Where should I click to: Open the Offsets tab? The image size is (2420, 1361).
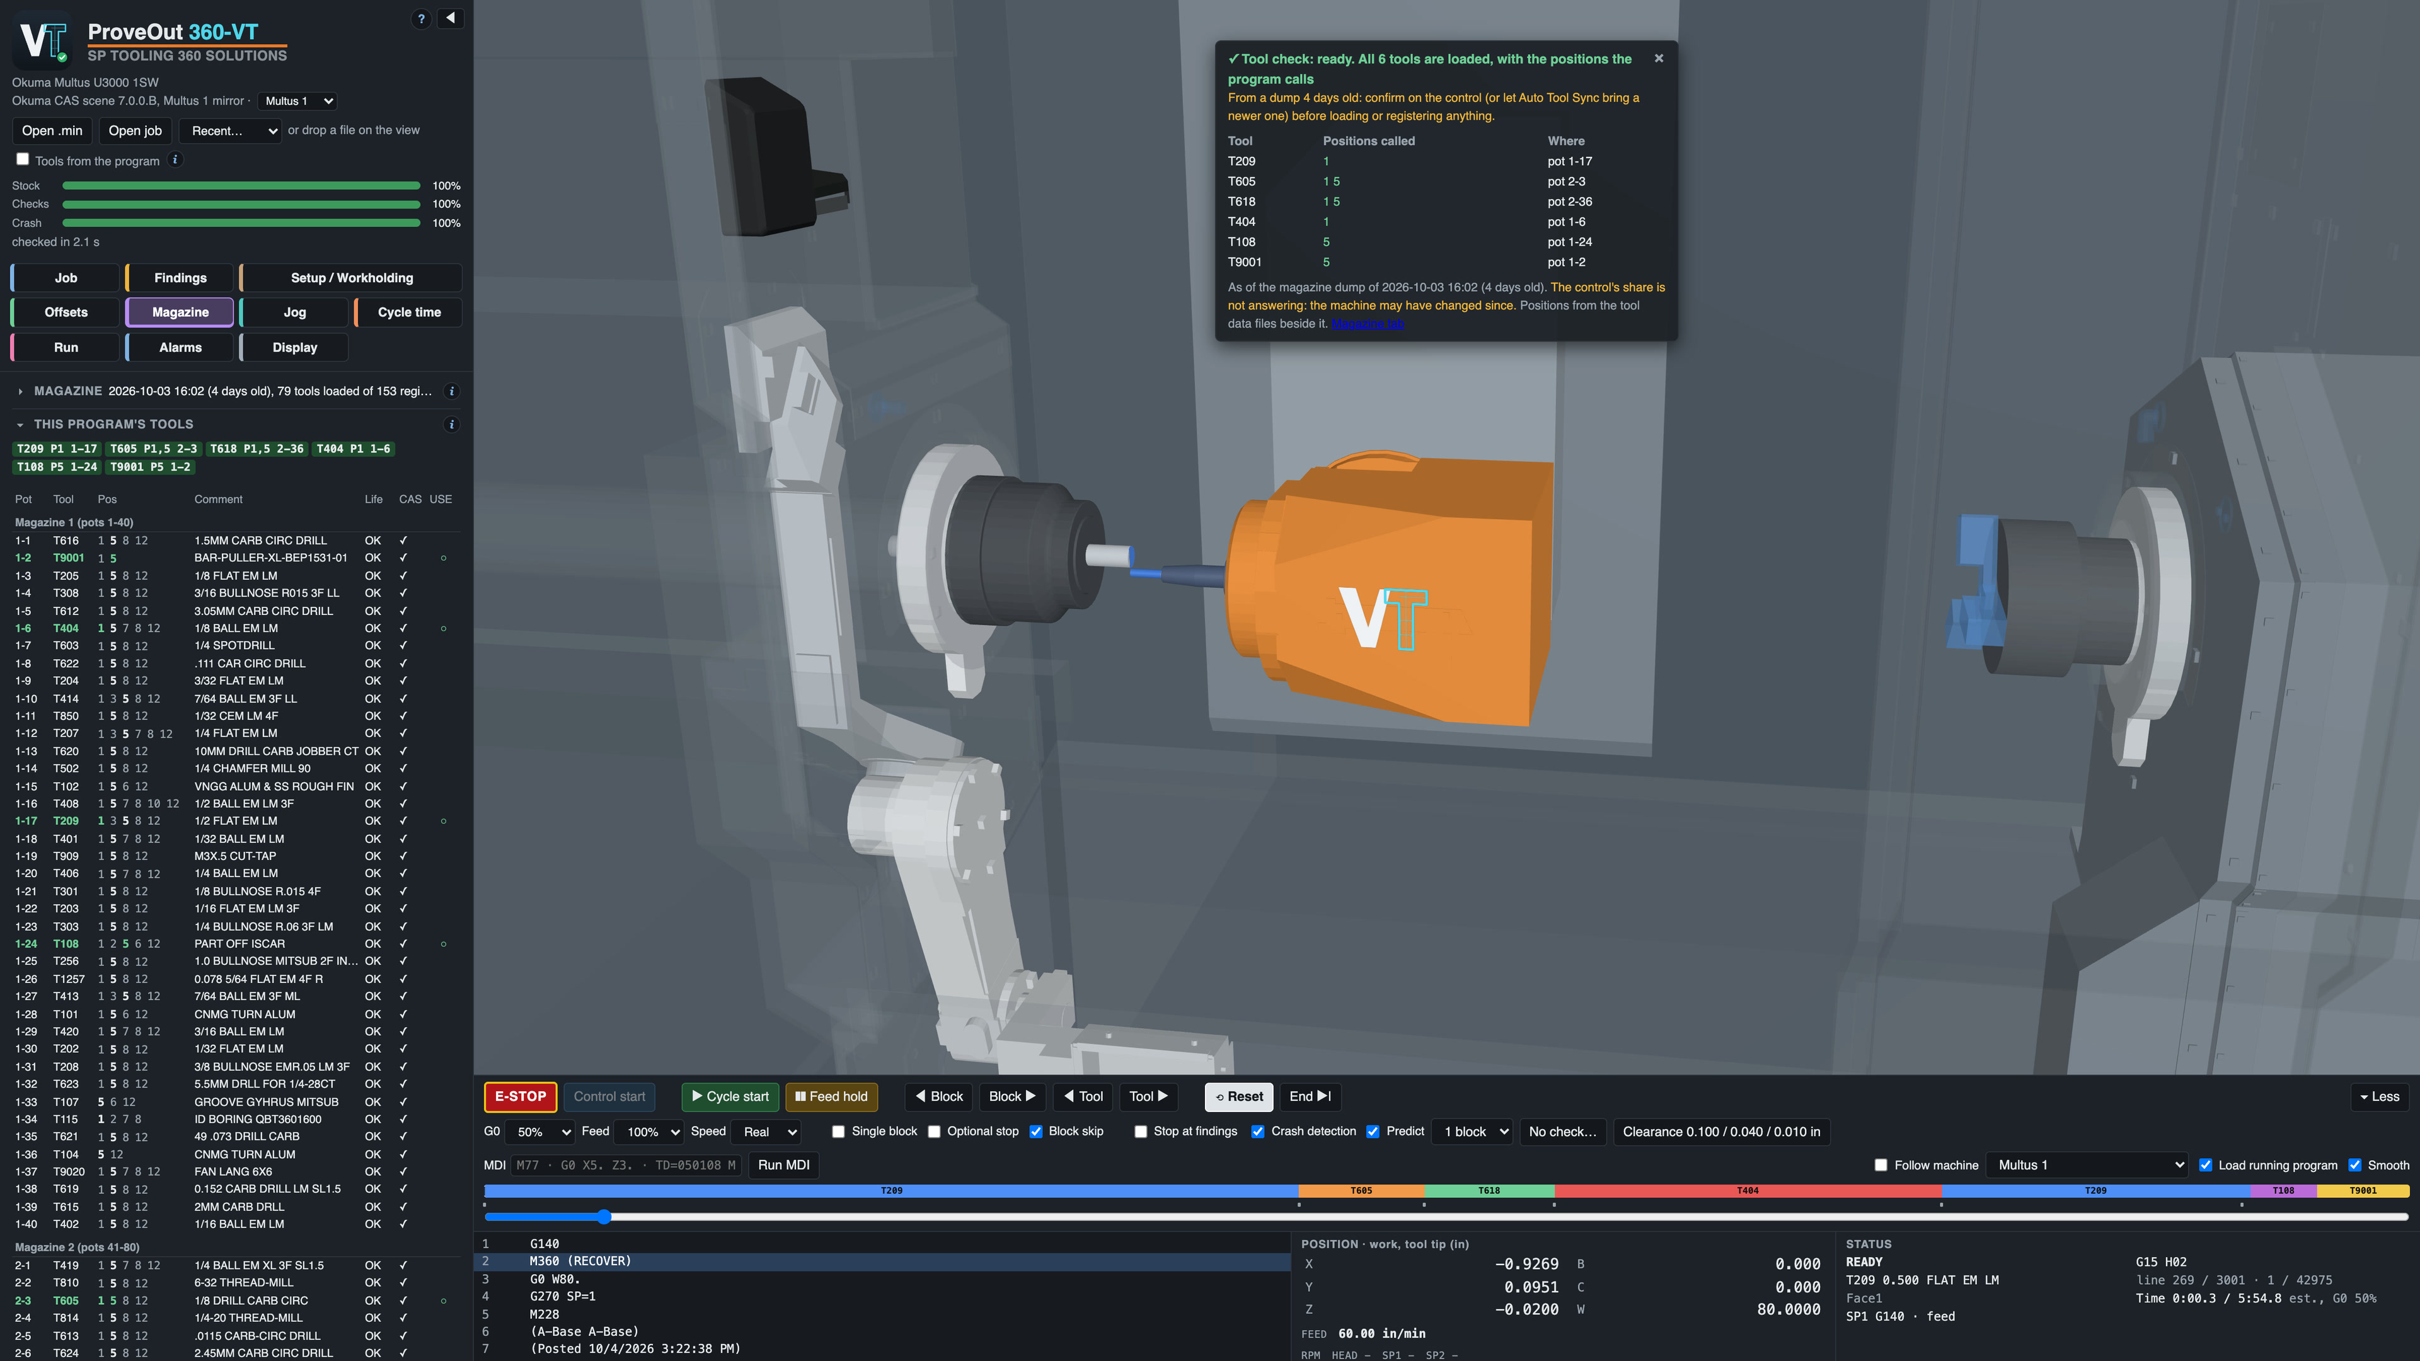(65, 313)
